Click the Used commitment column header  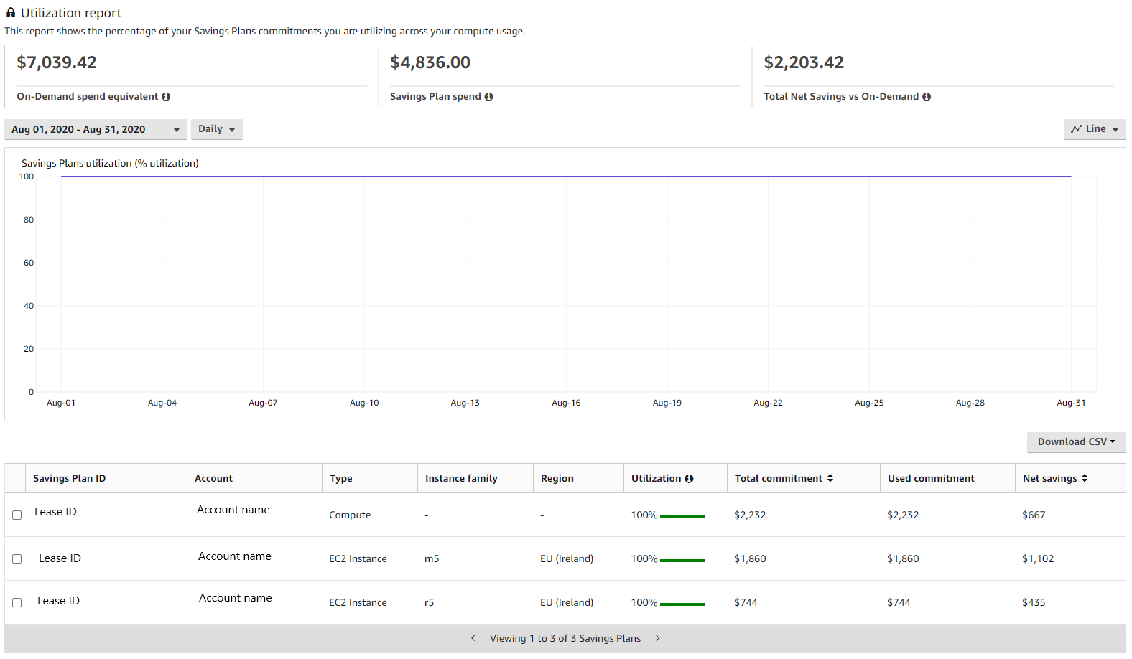pos(931,479)
